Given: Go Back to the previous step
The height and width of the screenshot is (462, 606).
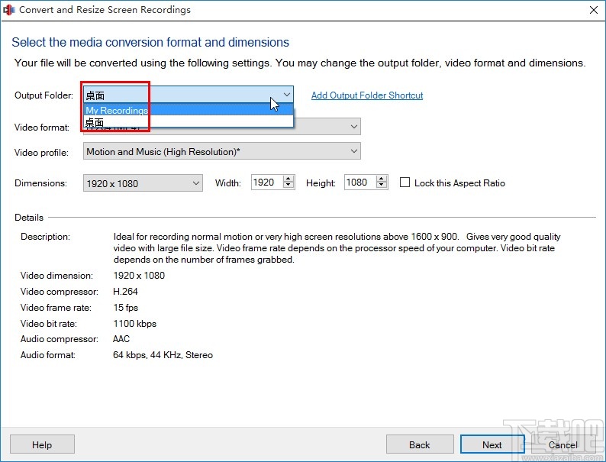Looking at the screenshot, I should point(420,444).
